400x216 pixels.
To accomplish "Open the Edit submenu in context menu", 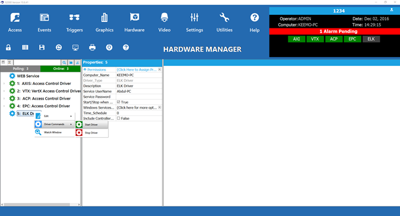I will click(x=55, y=116).
